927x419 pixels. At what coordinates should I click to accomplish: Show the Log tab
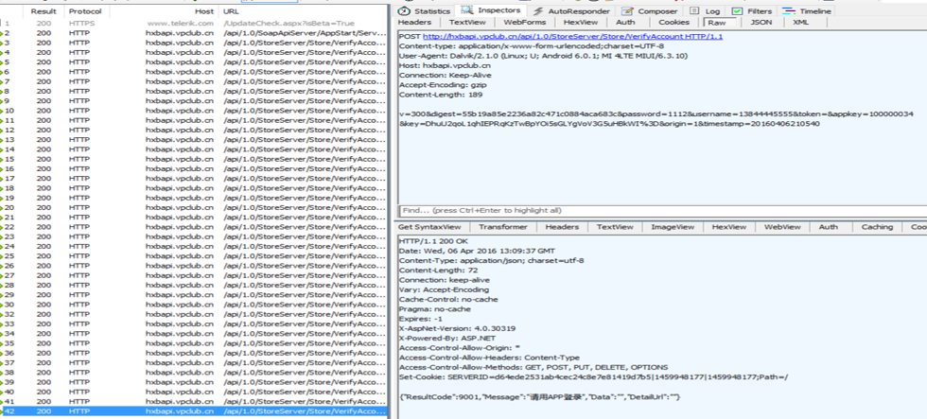[x=706, y=11]
